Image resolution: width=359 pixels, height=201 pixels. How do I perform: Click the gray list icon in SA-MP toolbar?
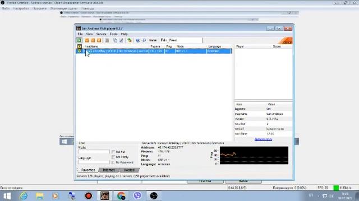[x=107, y=40]
